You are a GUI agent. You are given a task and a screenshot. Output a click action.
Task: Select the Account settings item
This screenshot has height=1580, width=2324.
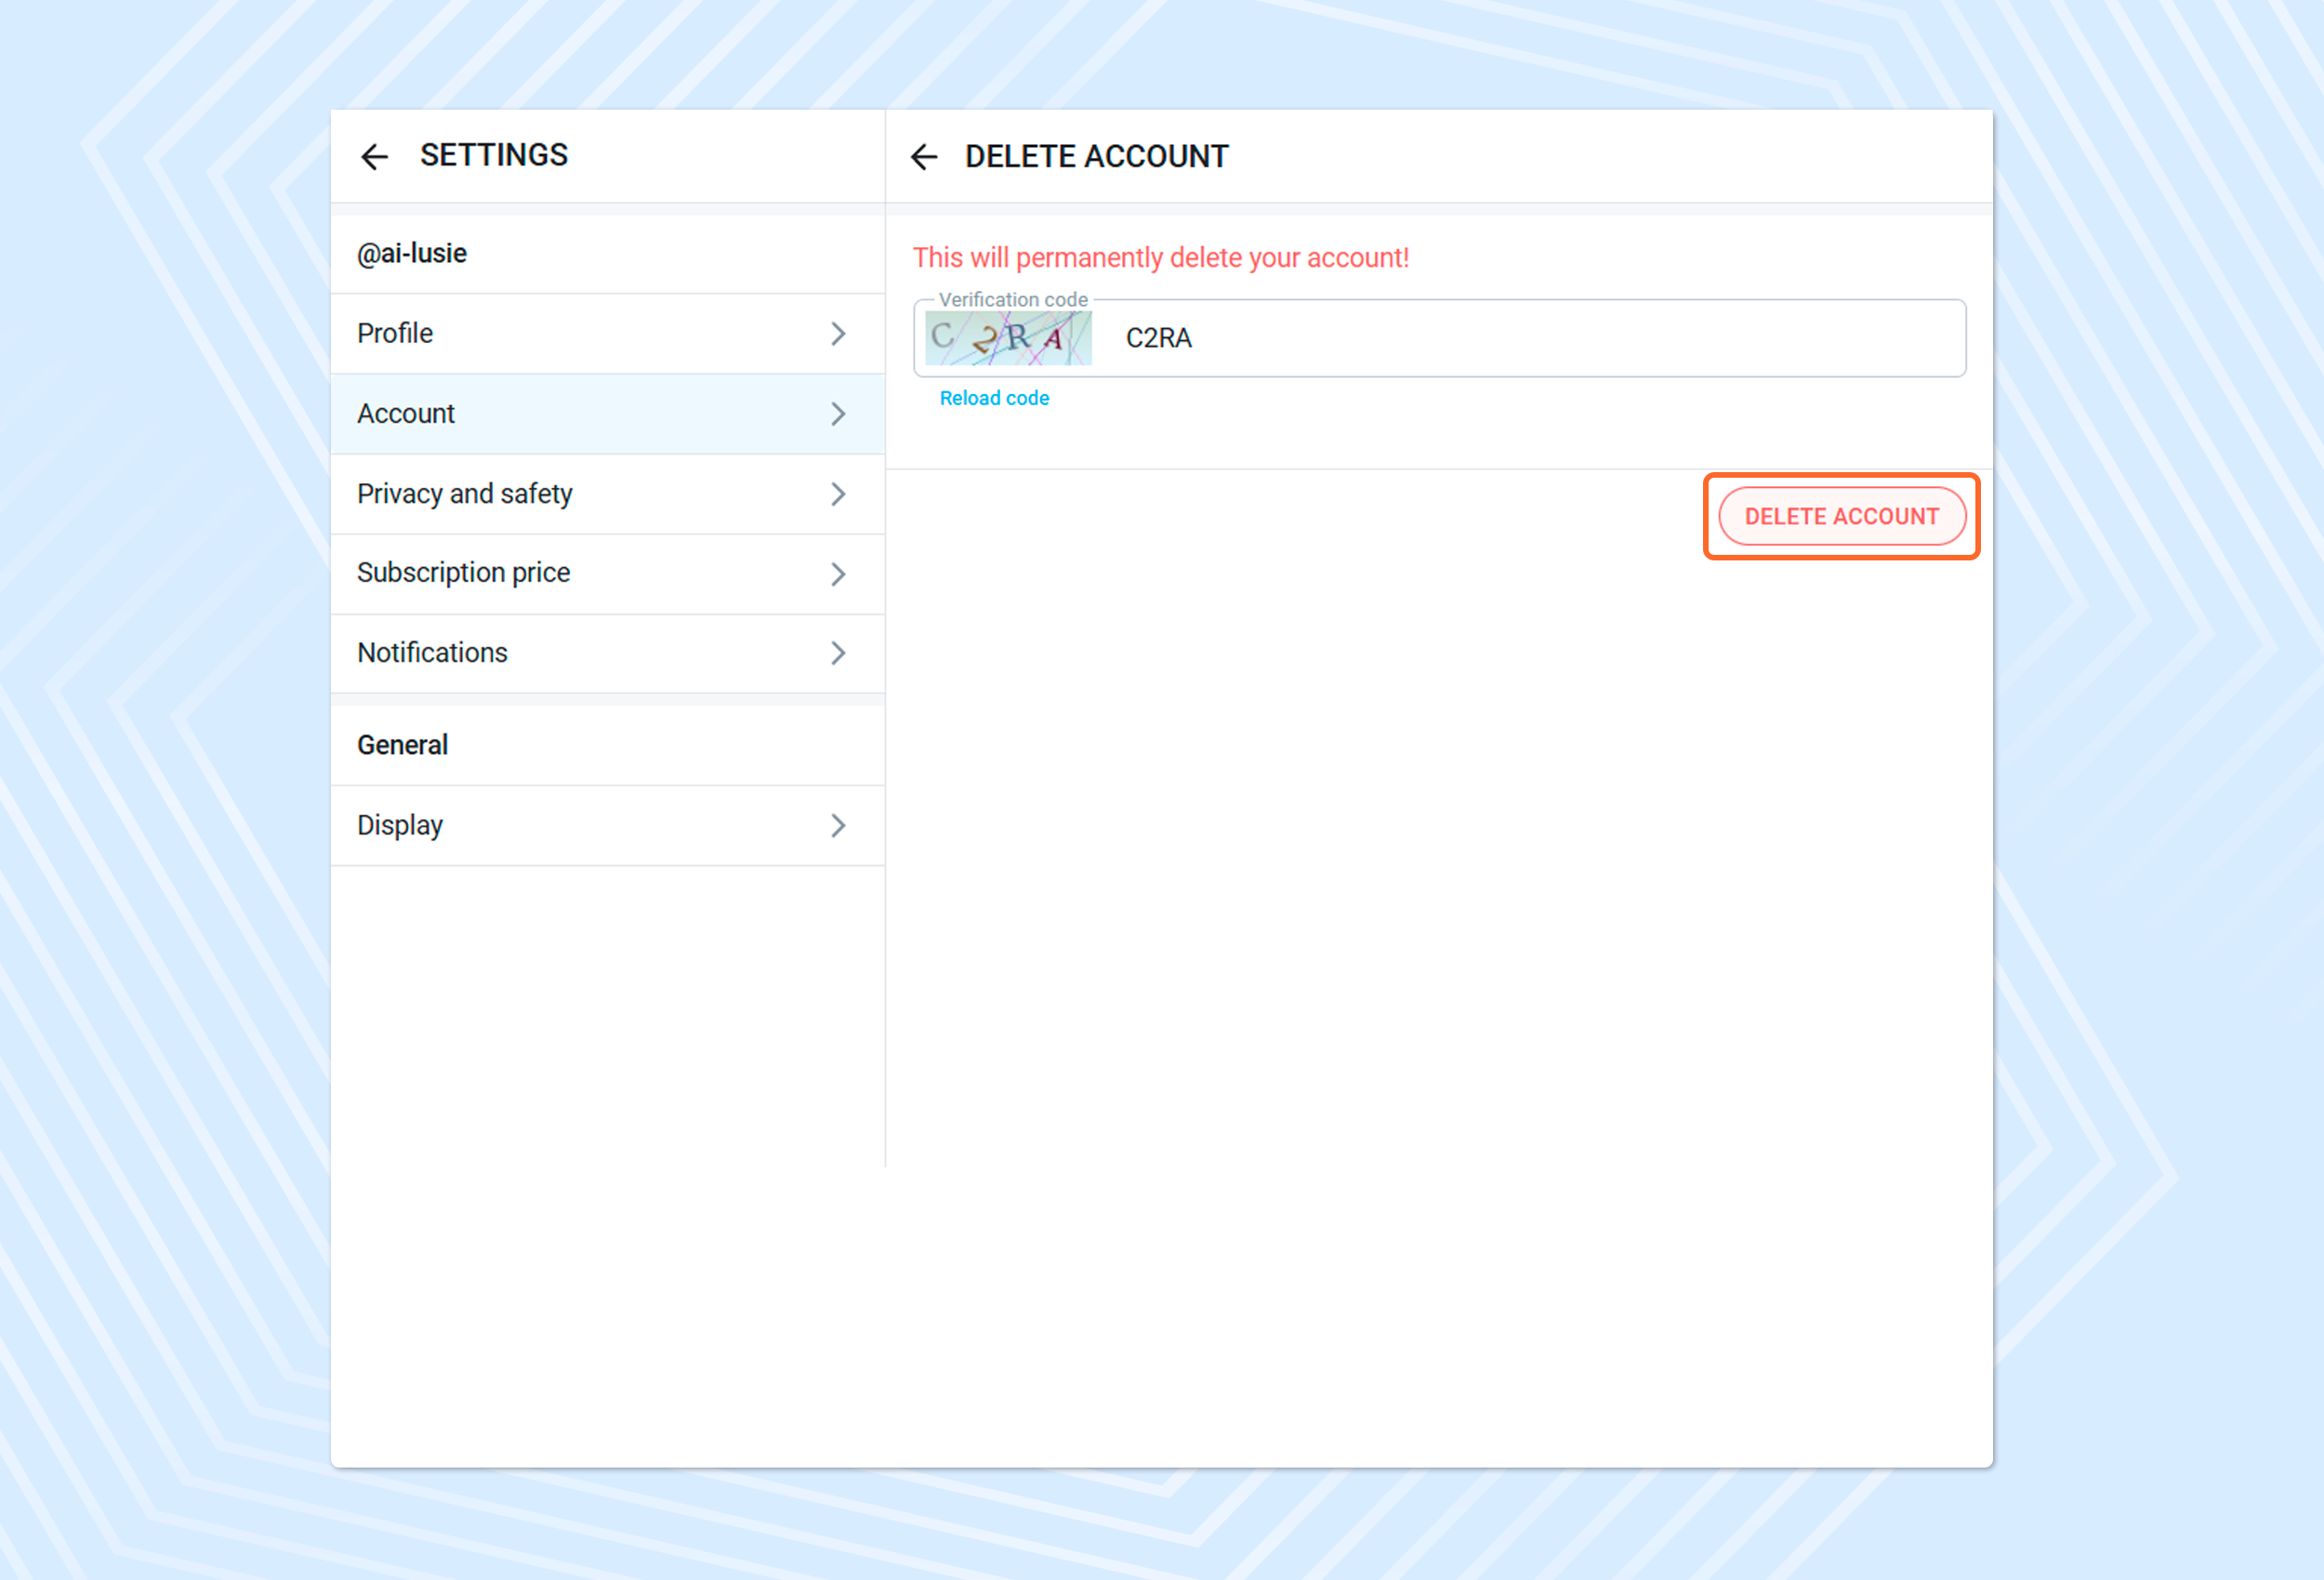click(406, 414)
